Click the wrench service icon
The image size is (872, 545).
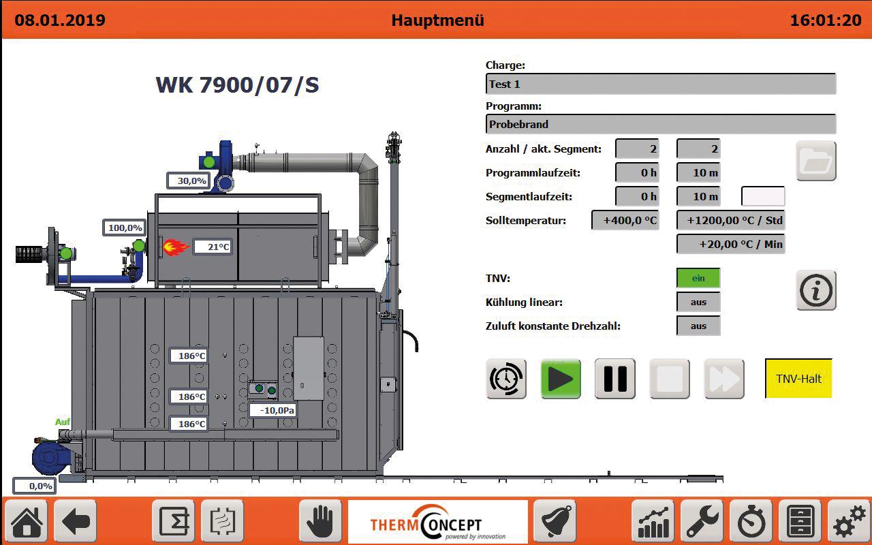click(702, 521)
